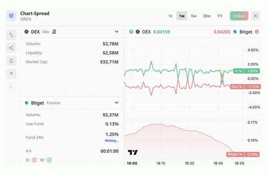
Task: Click the funding countdown 00:01:00
Action: pos(110,151)
